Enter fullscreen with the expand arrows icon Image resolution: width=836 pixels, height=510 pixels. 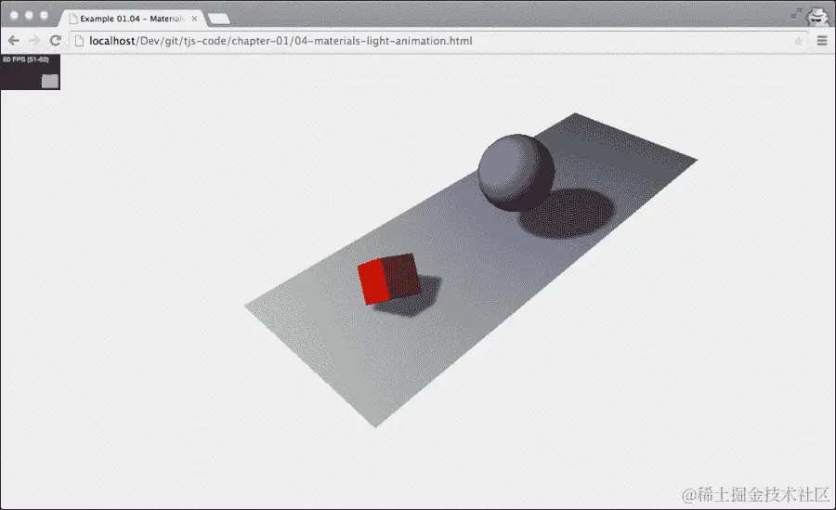[x=796, y=15]
